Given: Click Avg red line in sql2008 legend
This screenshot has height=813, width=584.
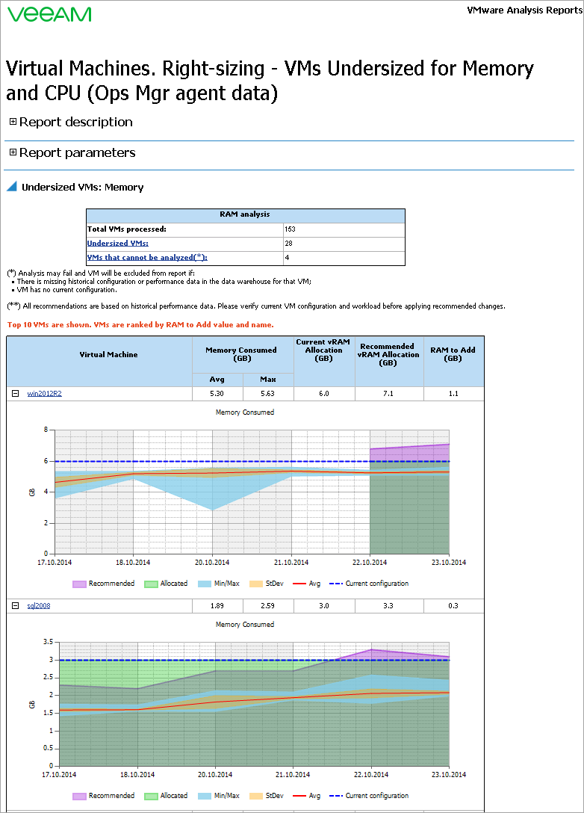Looking at the screenshot, I should 299,796.
